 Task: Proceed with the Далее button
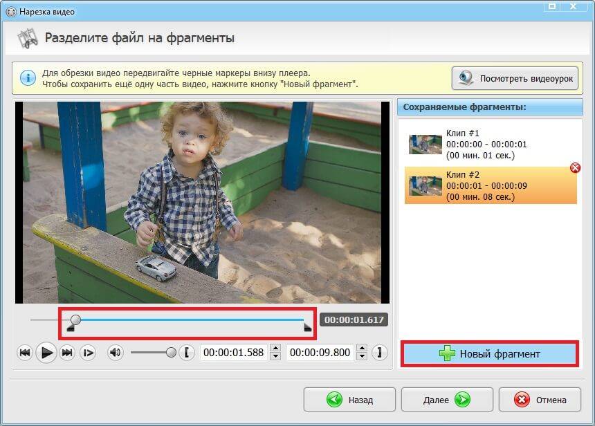(x=447, y=400)
